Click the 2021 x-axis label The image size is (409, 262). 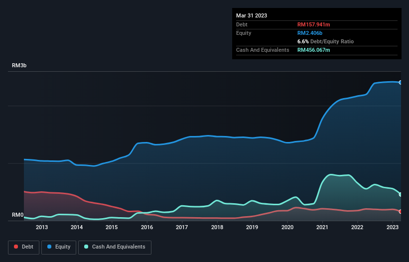point(322,227)
